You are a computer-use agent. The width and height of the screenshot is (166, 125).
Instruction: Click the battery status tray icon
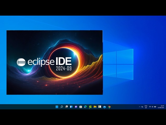155,107
